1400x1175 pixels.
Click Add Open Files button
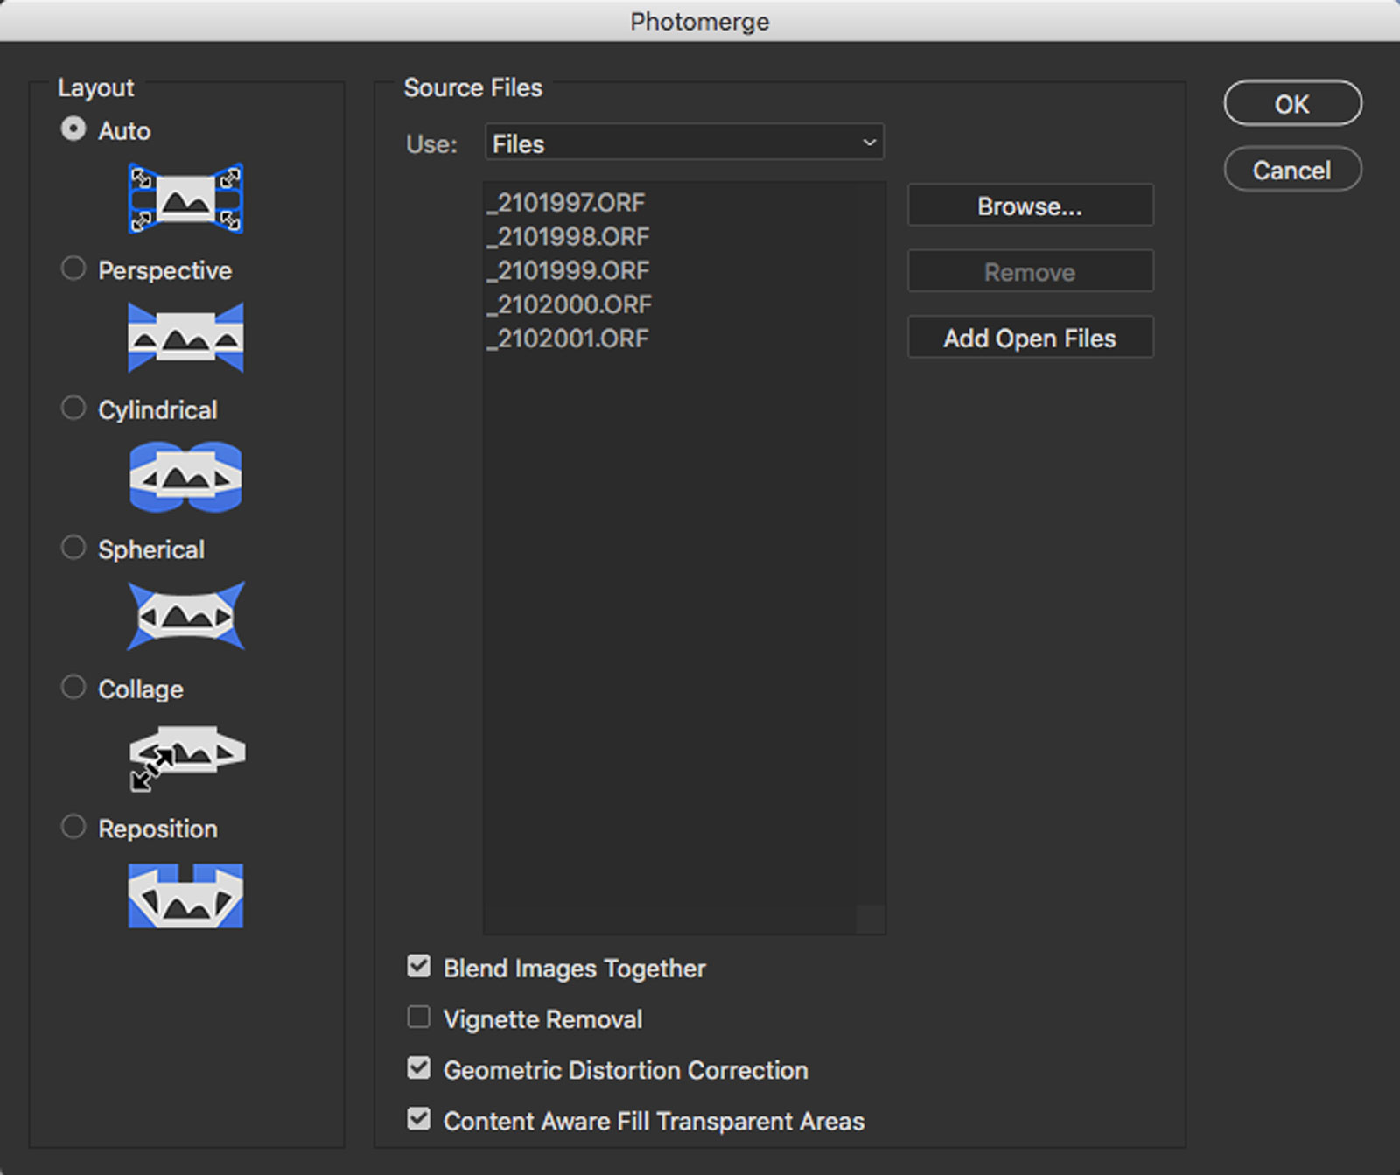1030,338
